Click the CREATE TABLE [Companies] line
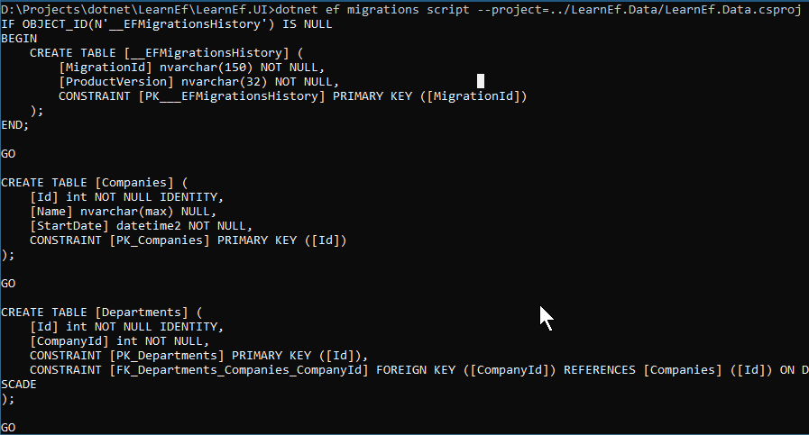This screenshot has height=435, width=809. tap(95, 183)
